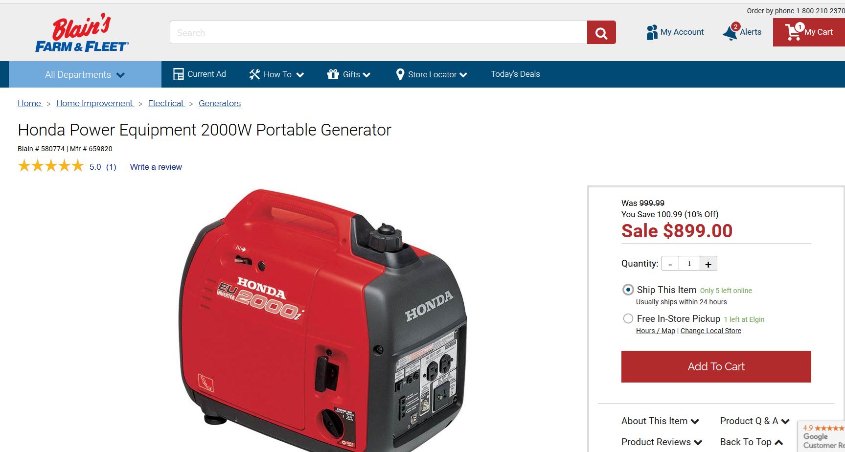
Task: Click the Add To Cart button
Action: pyautogui.click(x=716, y=366)
